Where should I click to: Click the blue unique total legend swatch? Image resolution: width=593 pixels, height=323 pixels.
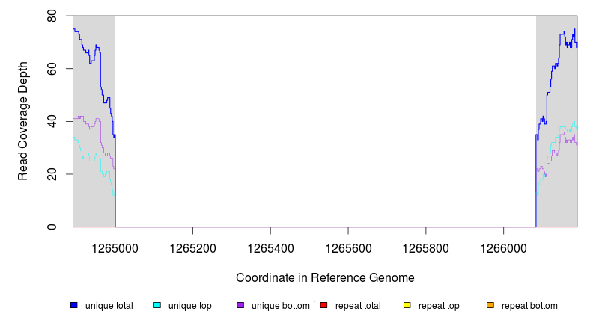point(74,306)
